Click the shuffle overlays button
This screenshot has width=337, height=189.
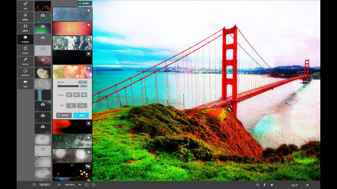(x=85, y=3)
